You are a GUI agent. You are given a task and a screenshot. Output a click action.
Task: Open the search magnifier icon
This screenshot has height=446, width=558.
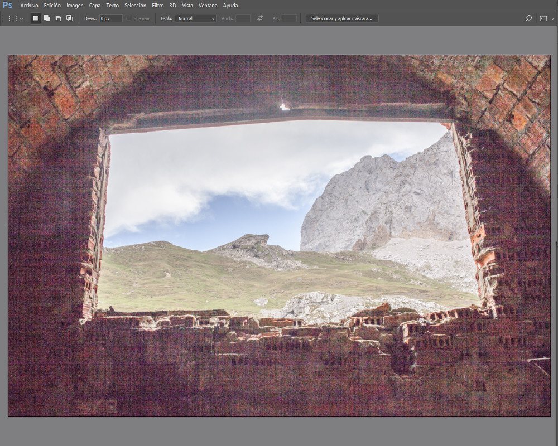coord(528,18)
